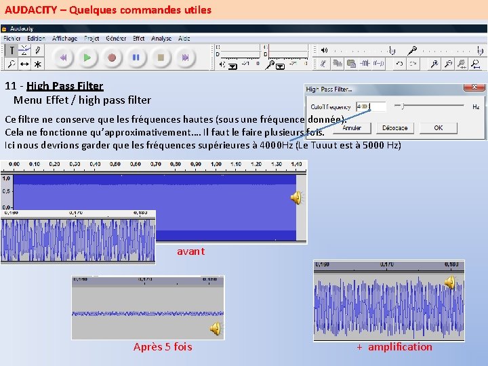This screenshot has width=488, height=366.
Task: Click the speaker icon on 'Après 5 fois' waveform
Action: pos(216,329)
